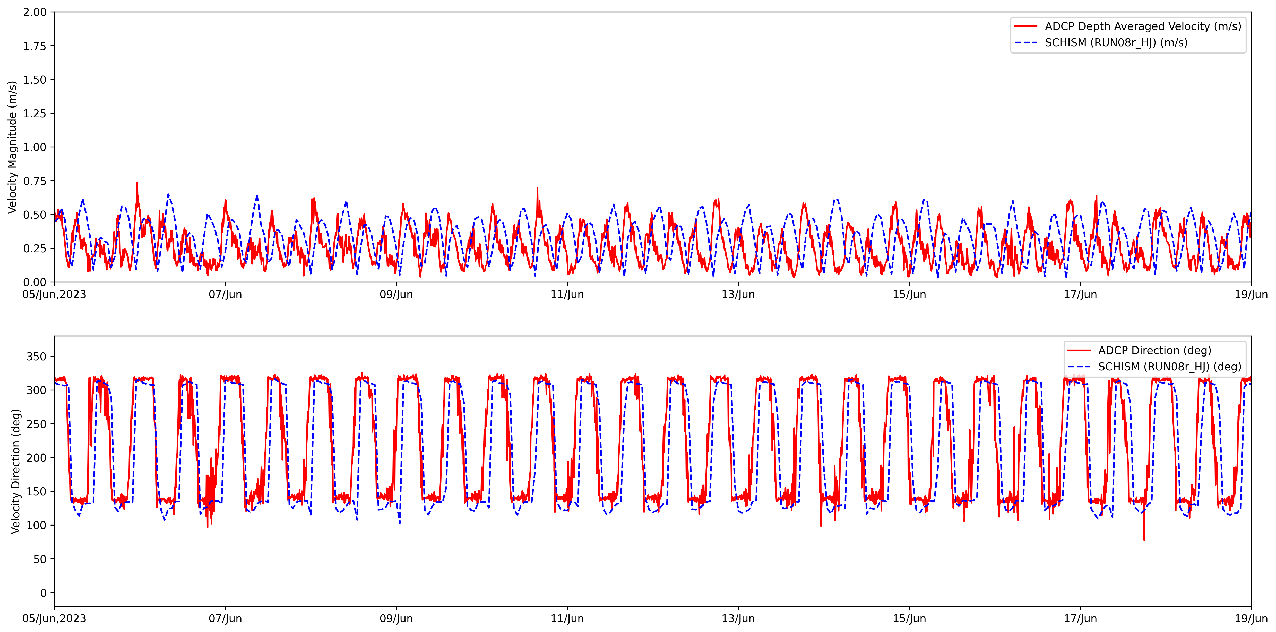The height and width of the screenshot is (632, 1276).
Task: Click the '13/Jun' tick label under bottom plot
Action: coord(738,619)
